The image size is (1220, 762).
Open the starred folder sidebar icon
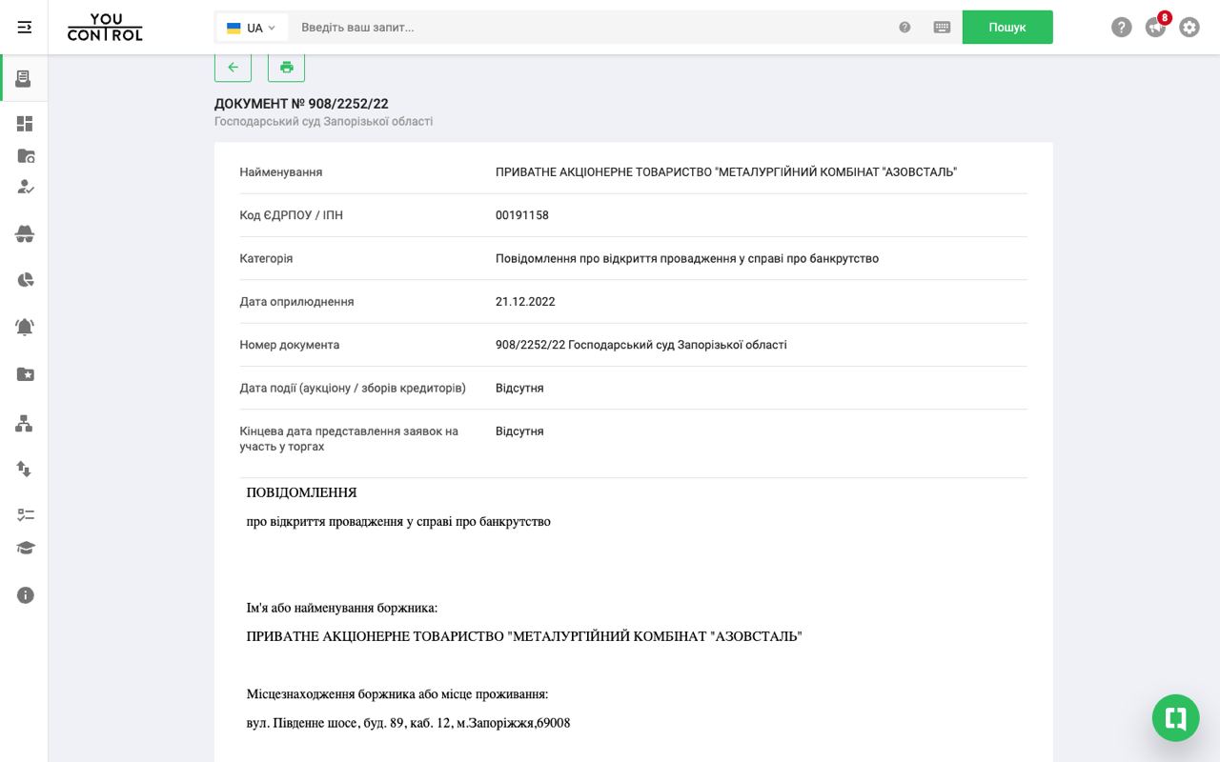click(x=25, y=373)
